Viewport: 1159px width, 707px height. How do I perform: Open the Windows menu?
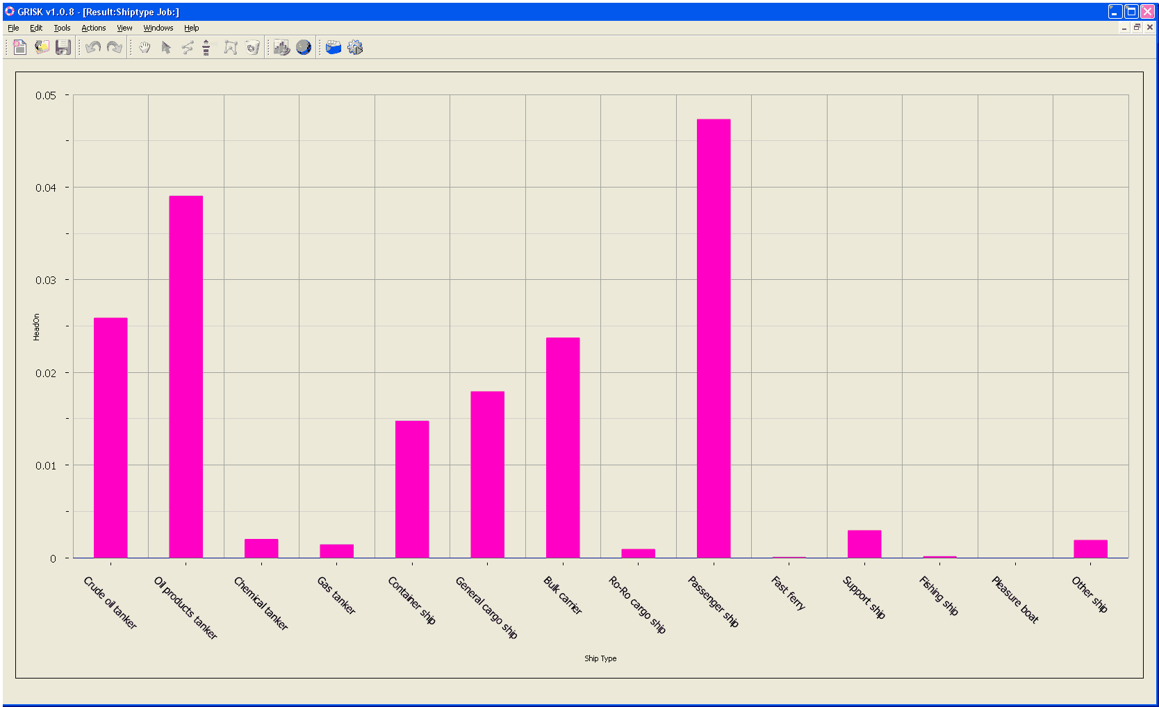click(158, 28)
